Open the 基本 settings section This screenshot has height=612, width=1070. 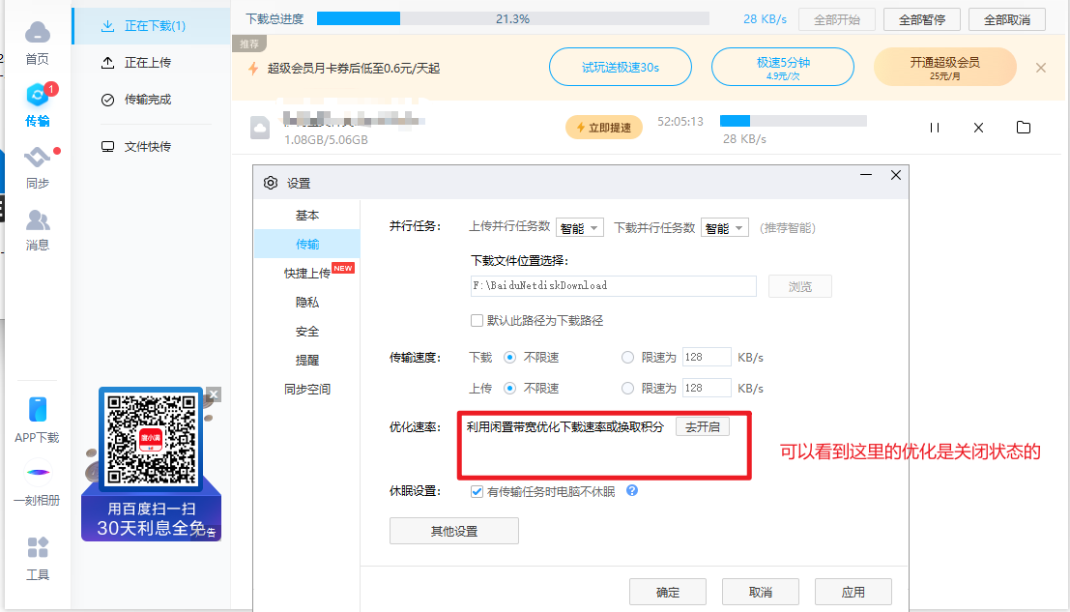click(x=307, y=216)
